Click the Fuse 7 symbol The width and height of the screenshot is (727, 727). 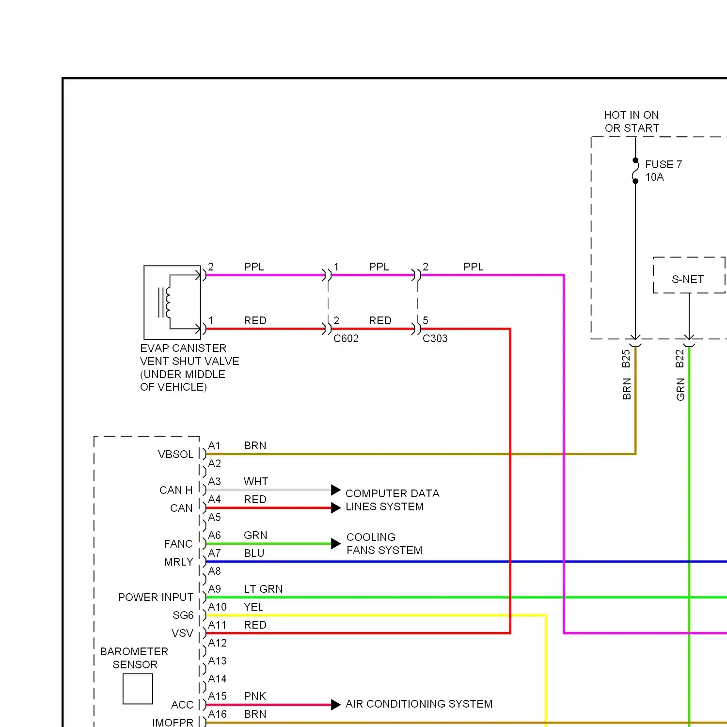tap(635, 171)
